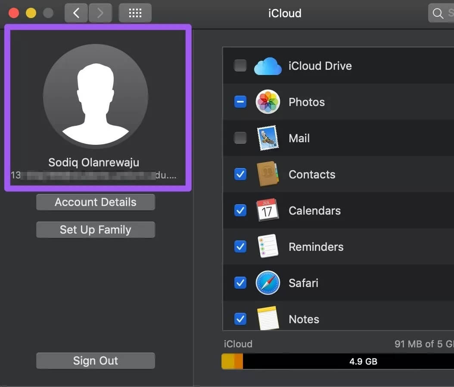
Task: Uncheck the Safari checkbox
Action: tap(240, 283)
